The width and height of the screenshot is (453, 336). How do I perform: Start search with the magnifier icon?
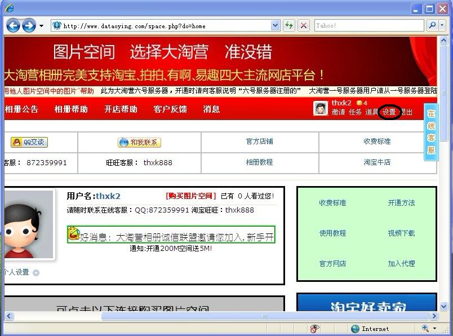pos(432,26)
